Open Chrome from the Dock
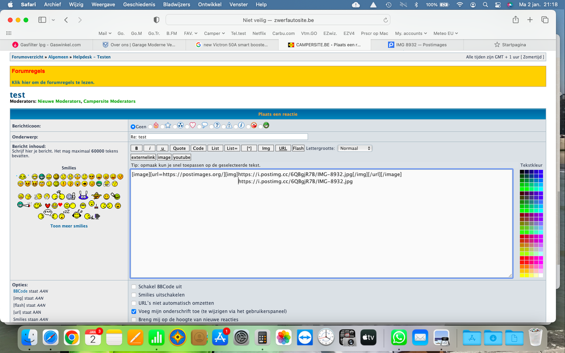The image size is (565, 353). coord(72,338)
